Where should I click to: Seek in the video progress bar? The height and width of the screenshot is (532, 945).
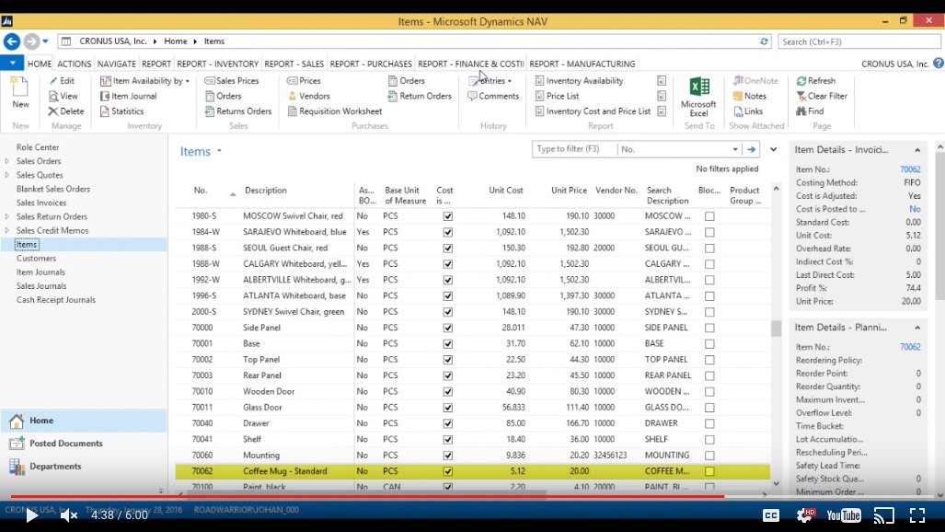[473, 496]
